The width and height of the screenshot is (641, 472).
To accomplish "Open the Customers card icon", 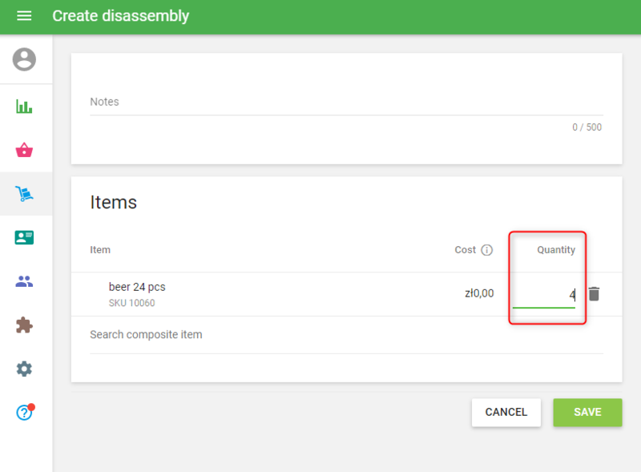I will 25,237.
